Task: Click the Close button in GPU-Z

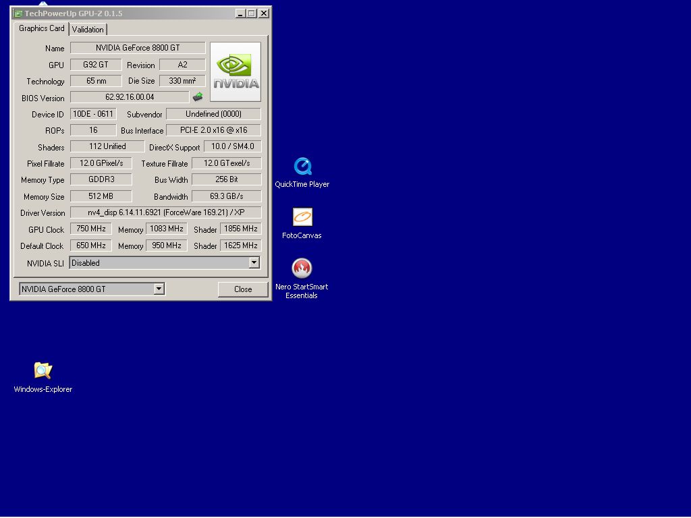Action: click(x=243, y=289)
